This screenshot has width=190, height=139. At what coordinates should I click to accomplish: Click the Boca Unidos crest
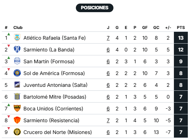17,108
